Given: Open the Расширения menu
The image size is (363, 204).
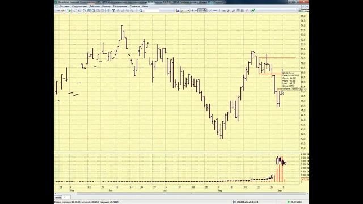Looking at the screenshot, I should click(120, 6).
